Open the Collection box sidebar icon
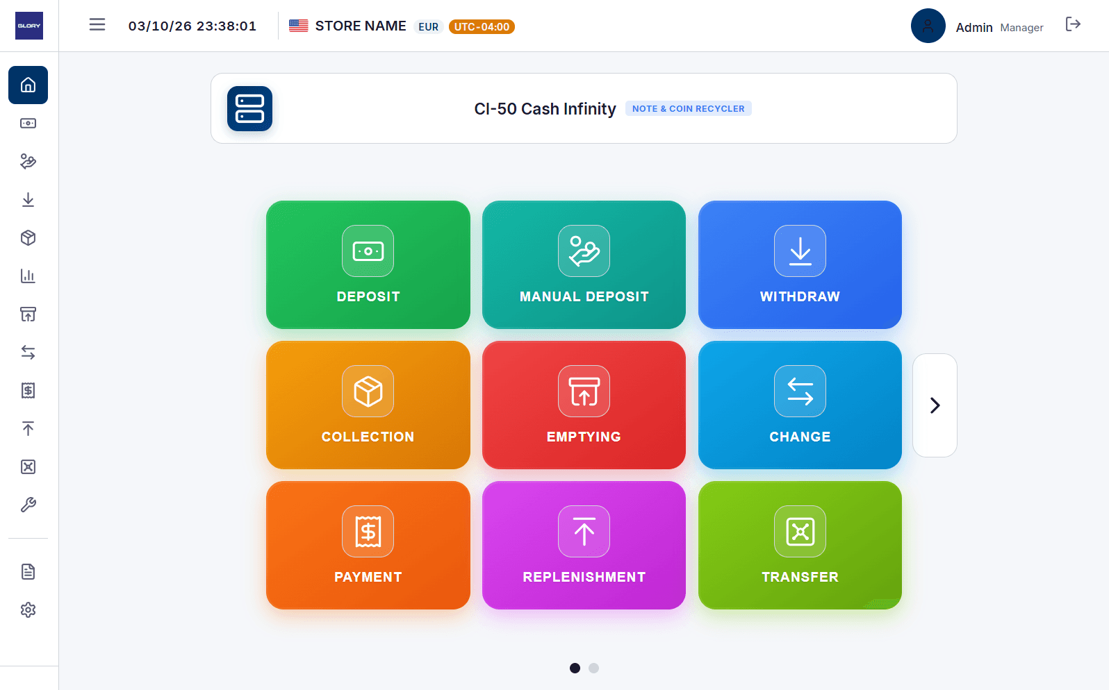The width and height of the screenshot is (1109, 690). point(28,238)
